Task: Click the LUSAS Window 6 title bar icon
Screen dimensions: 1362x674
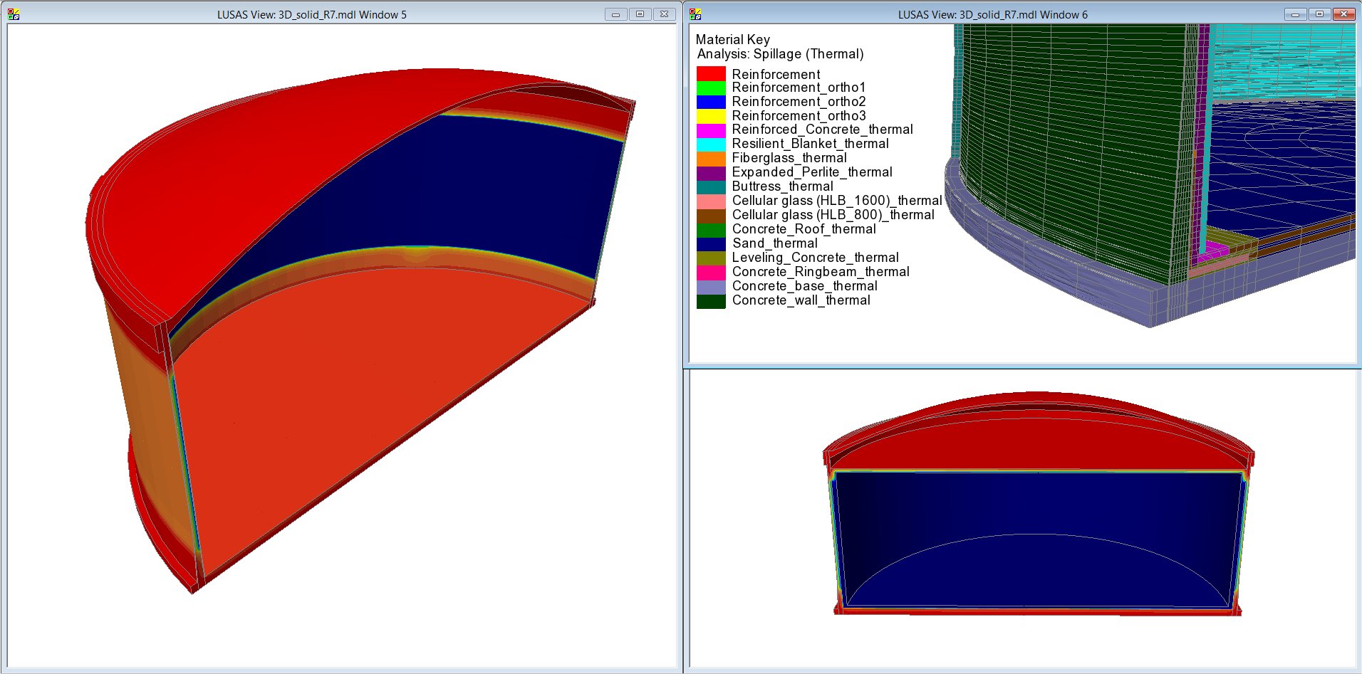Action: [696, 14]
